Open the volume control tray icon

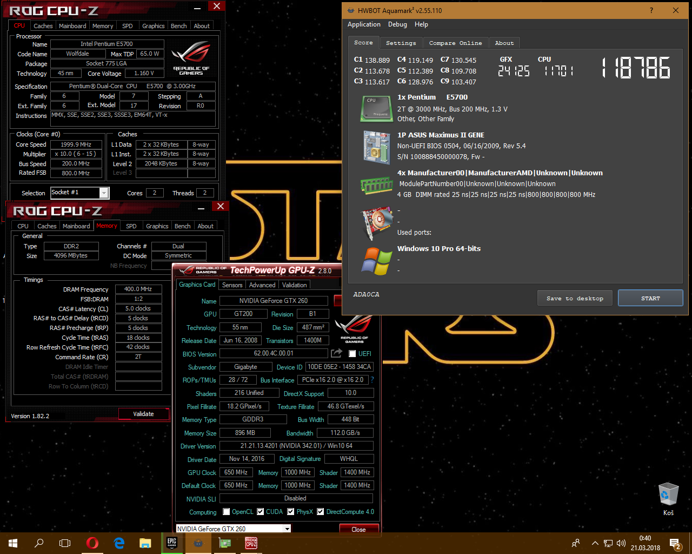point(621,543)
